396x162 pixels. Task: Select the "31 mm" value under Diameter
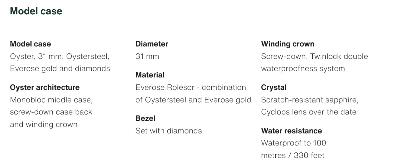pos(147,57)
